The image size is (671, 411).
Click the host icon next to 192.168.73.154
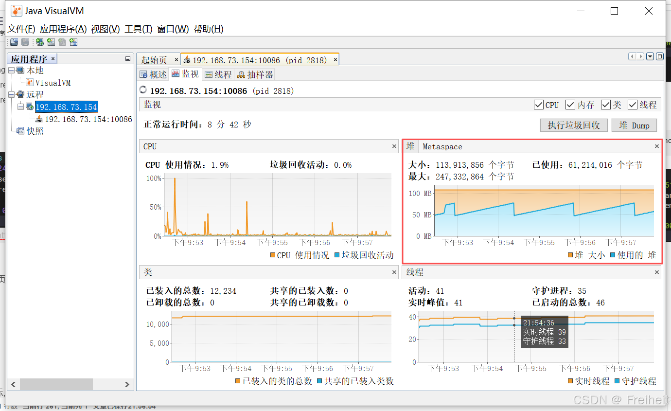pyautogui.click(x=30, y=107)
